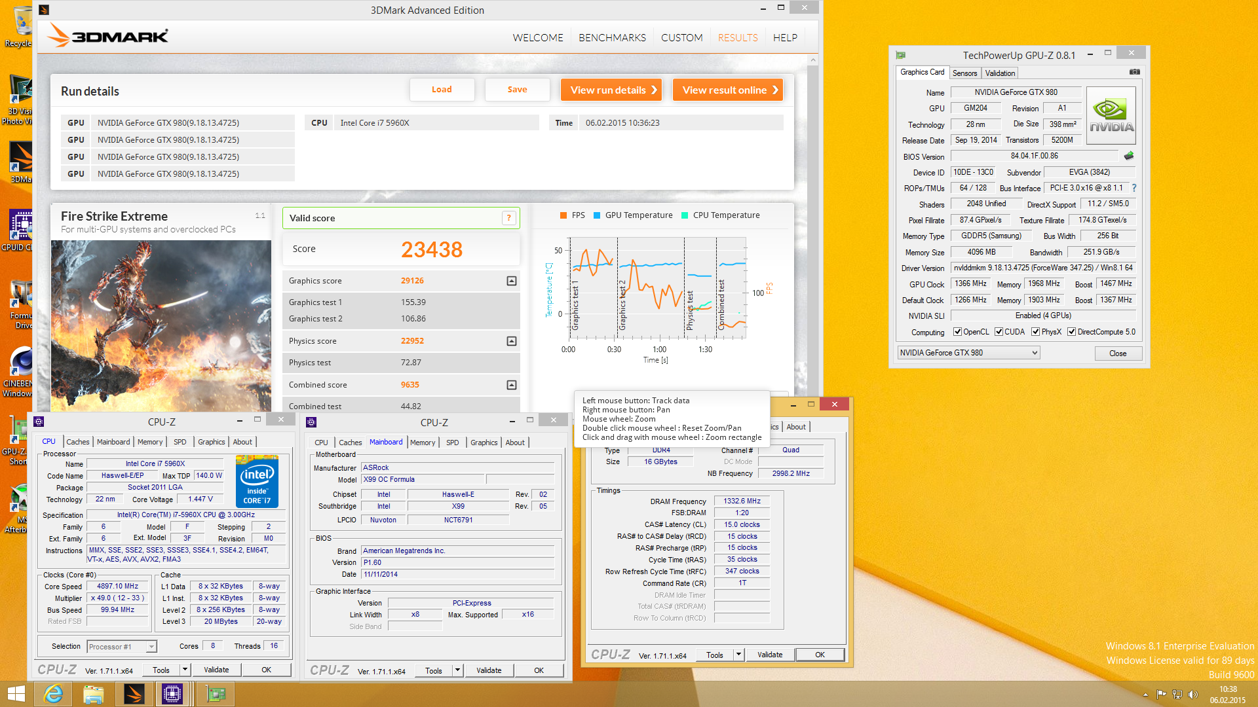
Task: Click Validate in the Mainboard CPU-Z window
Action: (x=489, y=670)
